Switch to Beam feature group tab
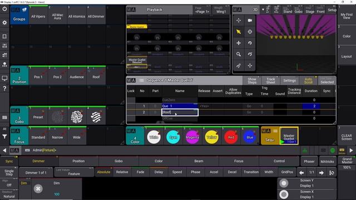This screenshot has width=356, height=200. (x=199, y=161)
